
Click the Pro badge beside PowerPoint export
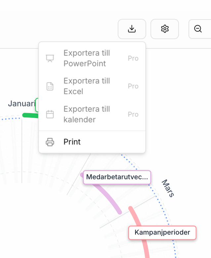[x=133, y=58]
